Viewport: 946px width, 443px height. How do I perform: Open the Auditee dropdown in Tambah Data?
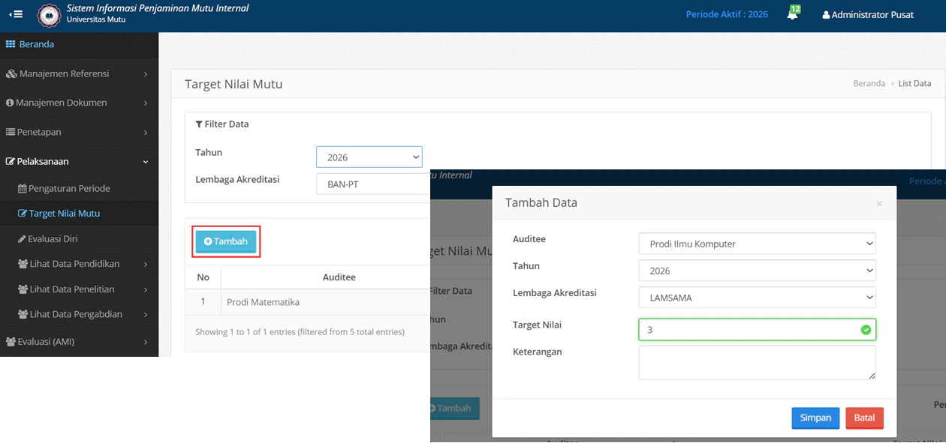757,244
